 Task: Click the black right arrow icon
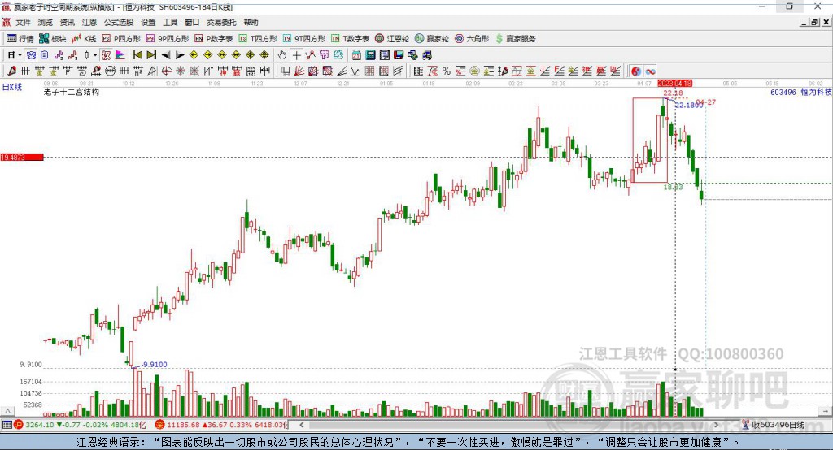[x=180, y=55]
